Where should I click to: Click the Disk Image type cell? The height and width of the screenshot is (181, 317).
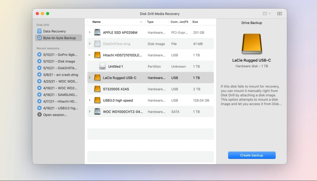(x=156, y=44)
